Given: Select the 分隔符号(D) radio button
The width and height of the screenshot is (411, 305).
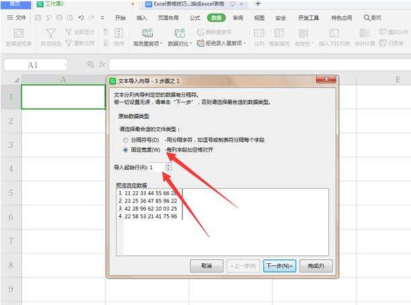Looking at the screenshot, I should pos(125,140).
